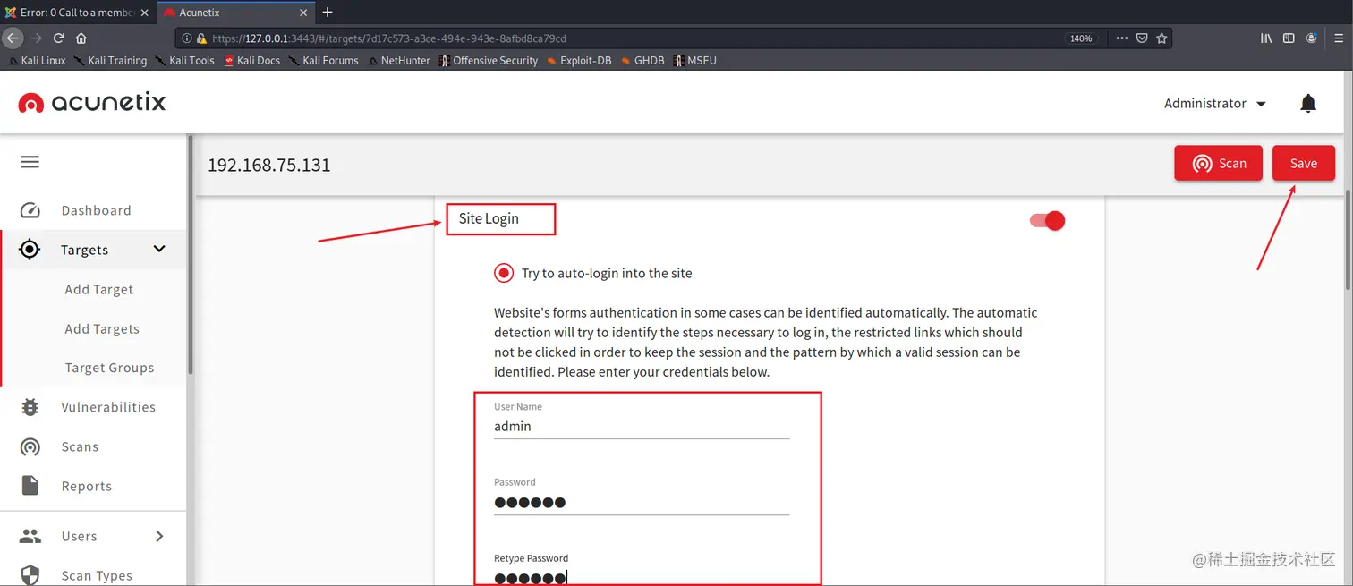Open the notifications bell
The height and width of the screenshot is (586, 1353).
1307,103
